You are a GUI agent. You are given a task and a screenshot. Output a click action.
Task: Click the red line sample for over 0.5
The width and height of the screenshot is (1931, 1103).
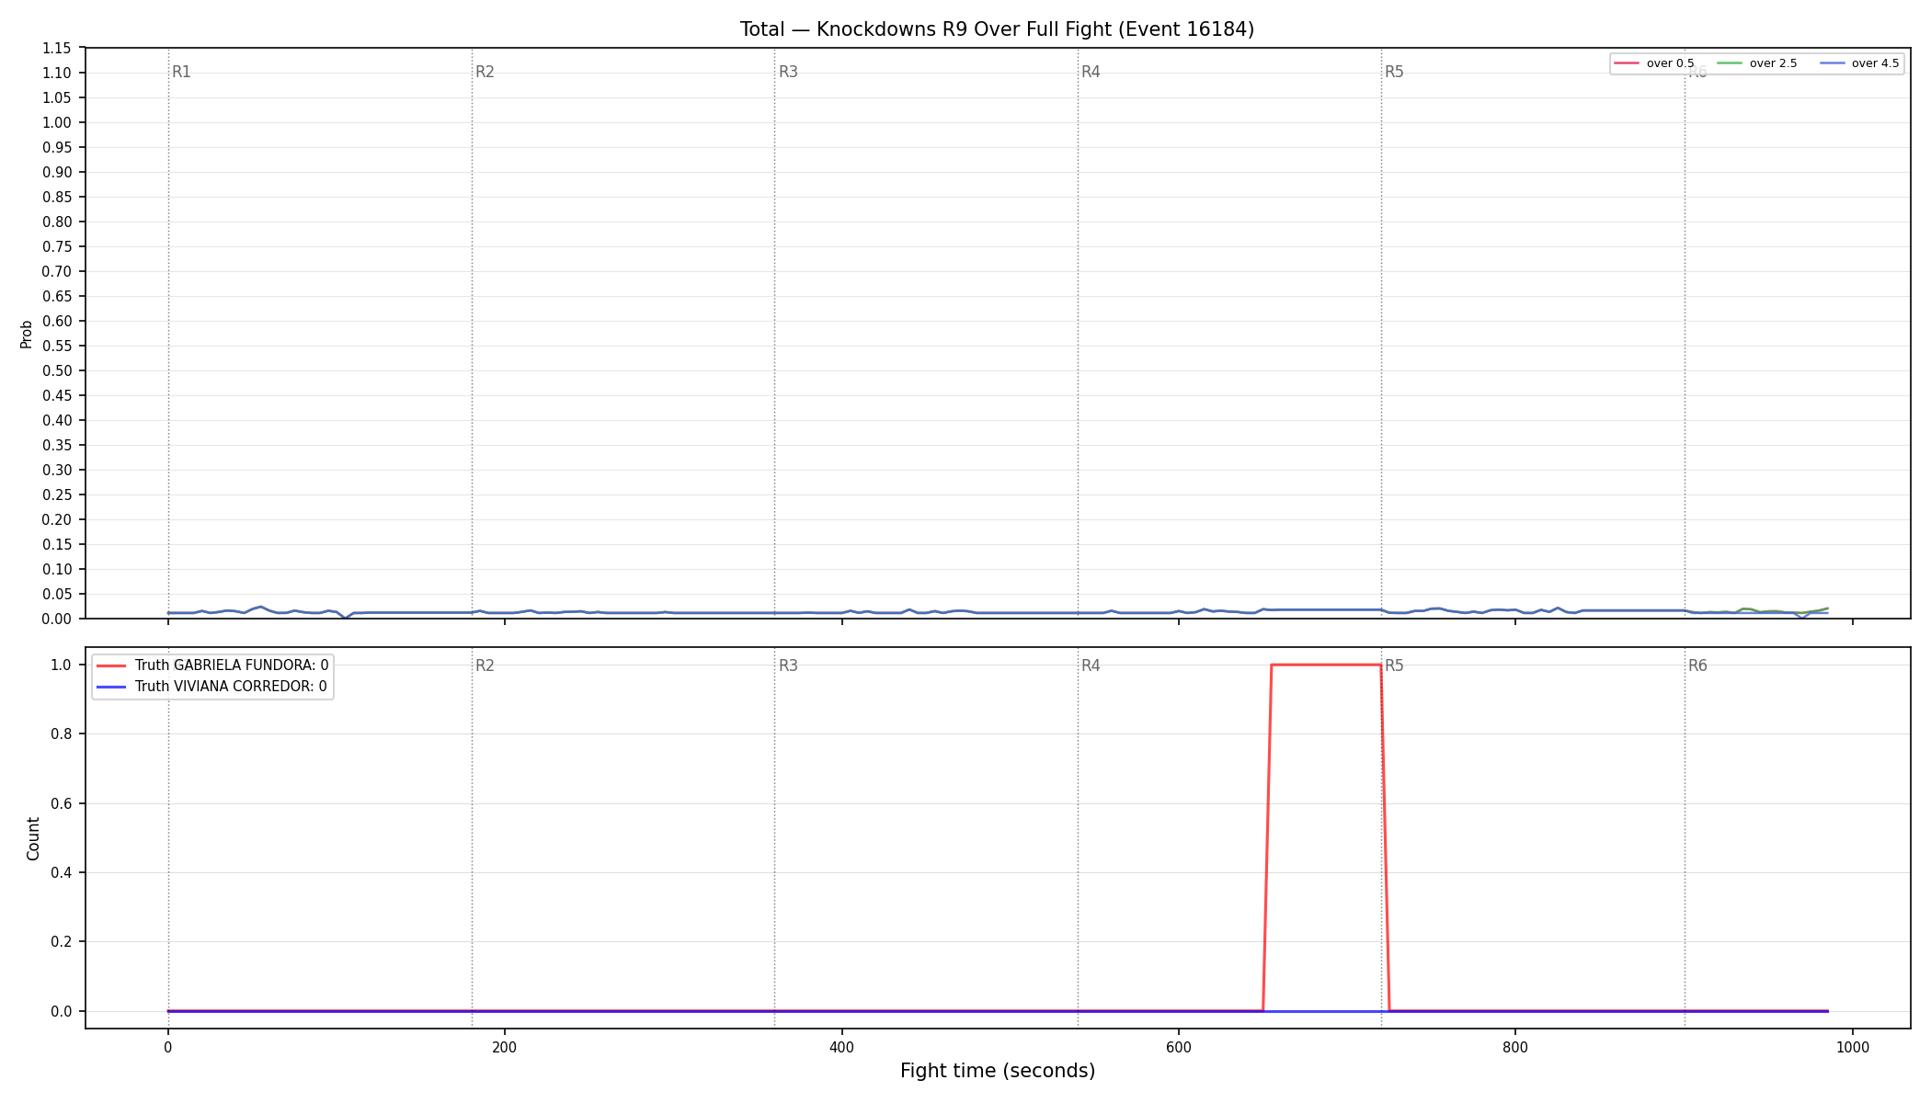pyautogui.click(x=1627, y=63)
